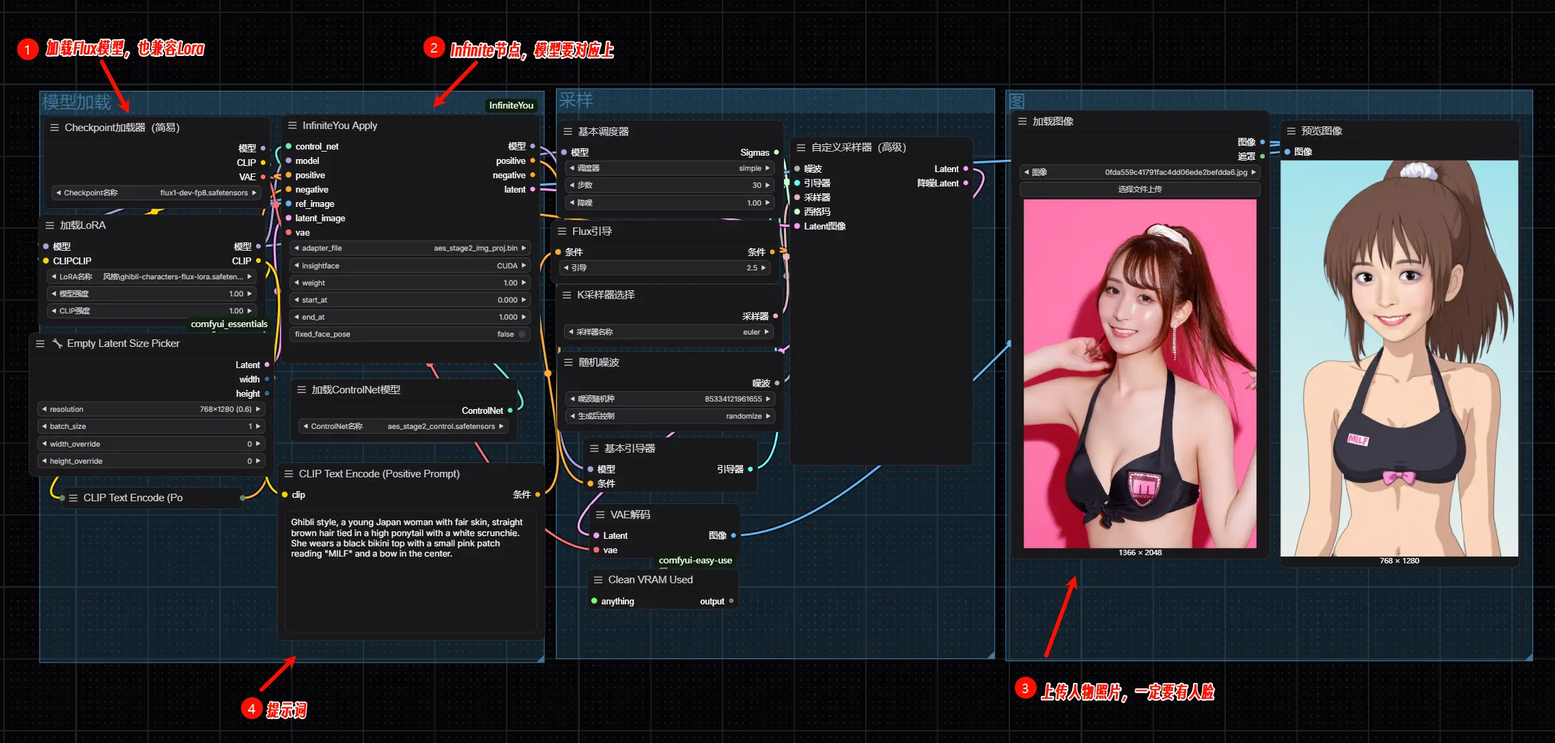
Task: Click the Checkpoint loader node menu icon
Action: point(54,128)
